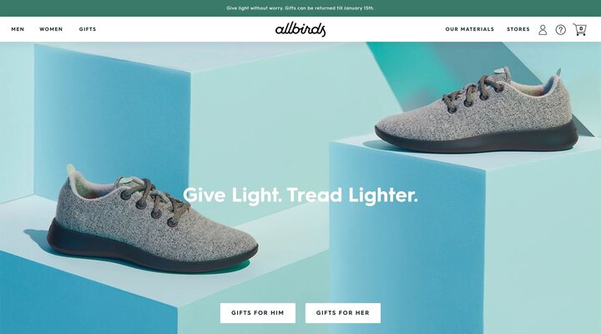This screenshot has height=334, width=601.
Task: Click the GIFTS FOR HER button
Action: [x=343, y=313]
